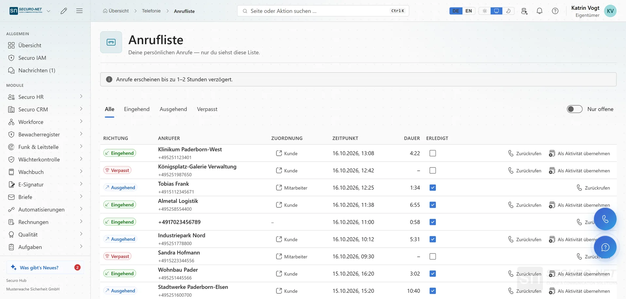Open the floating phone dialer button
Screen dimensions: 626x299
[x=605, y=219]
